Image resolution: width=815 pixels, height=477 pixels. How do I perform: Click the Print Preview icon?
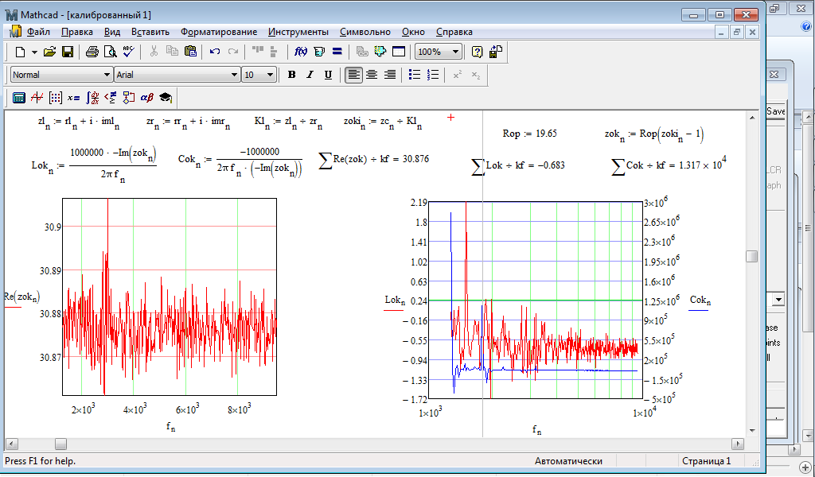click(111, 52)
